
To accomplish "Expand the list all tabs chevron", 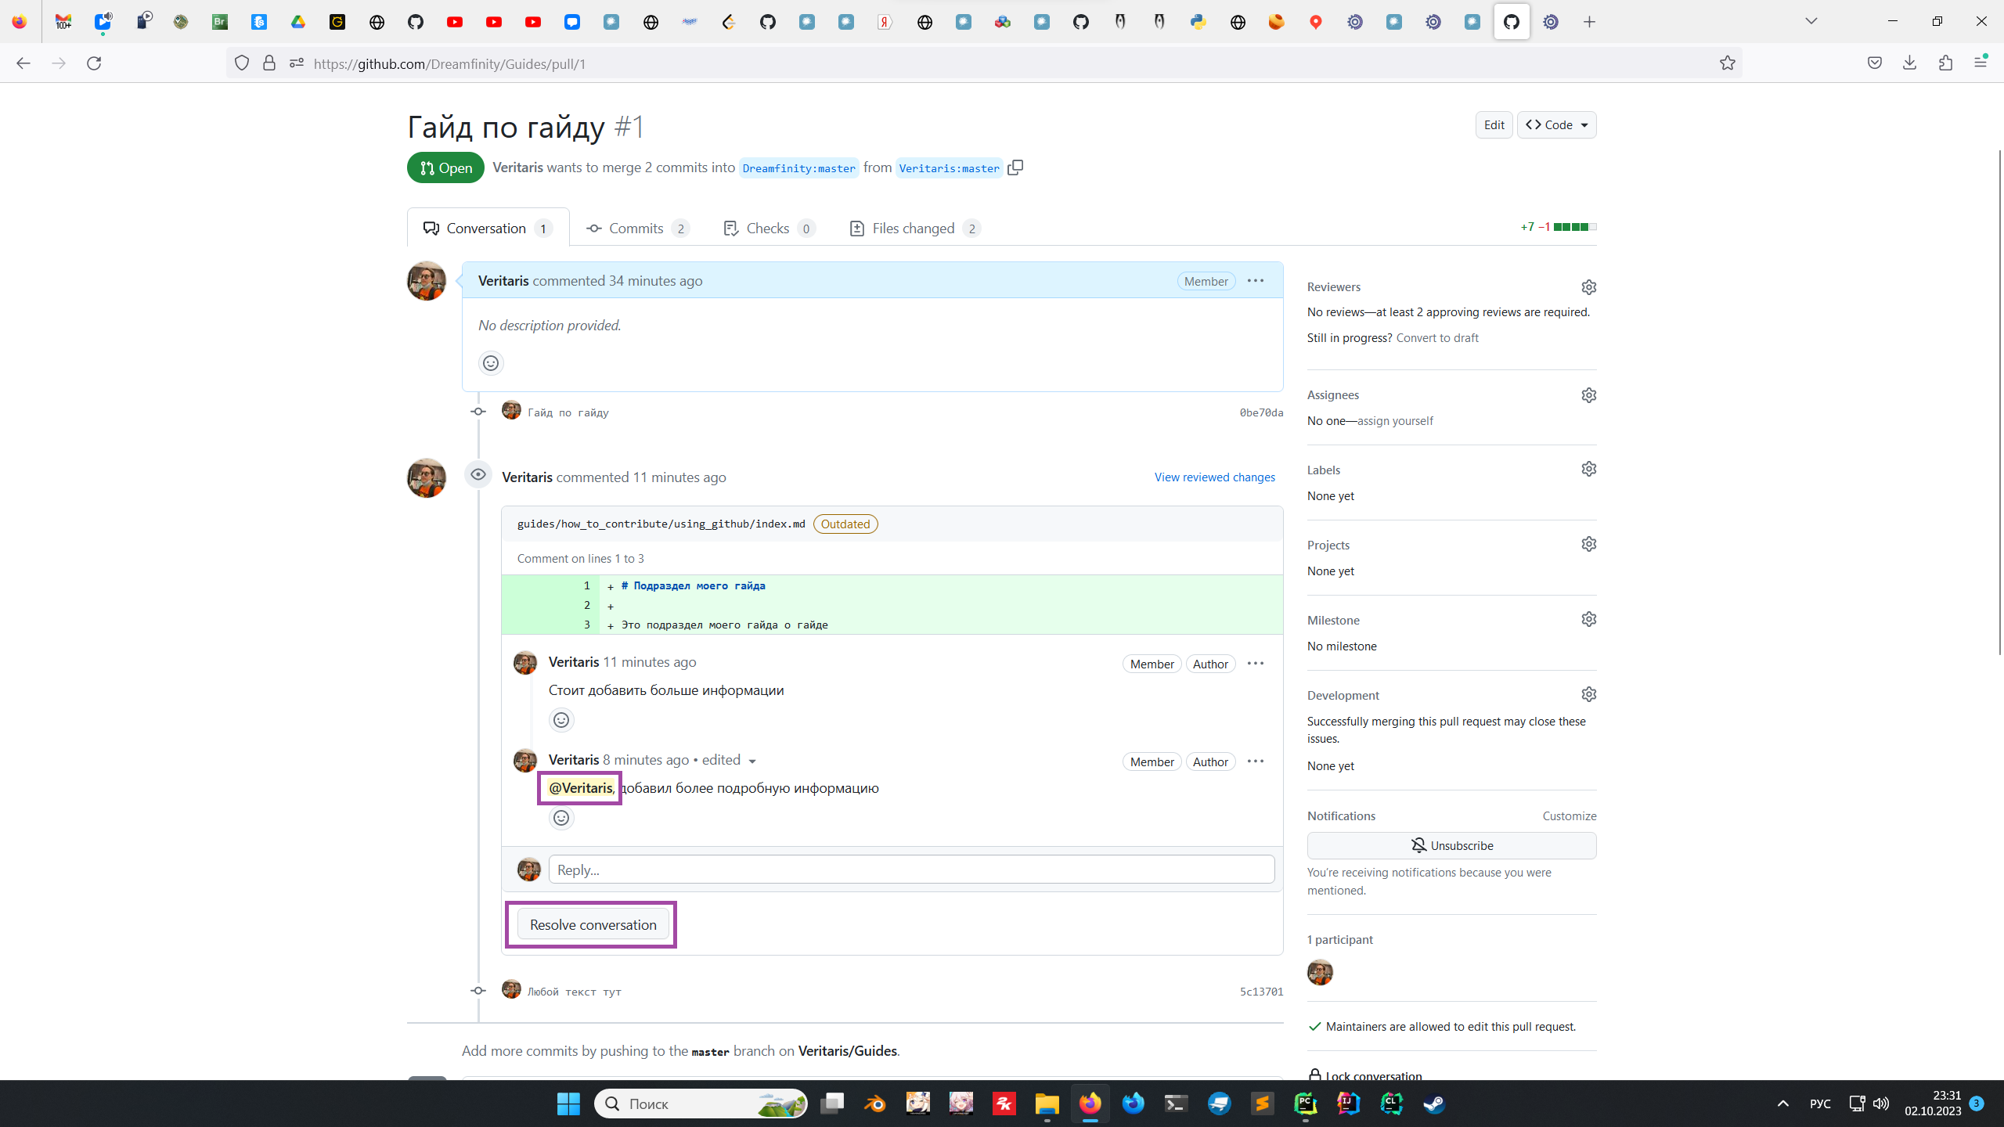I will click(x=1811, y=21).
